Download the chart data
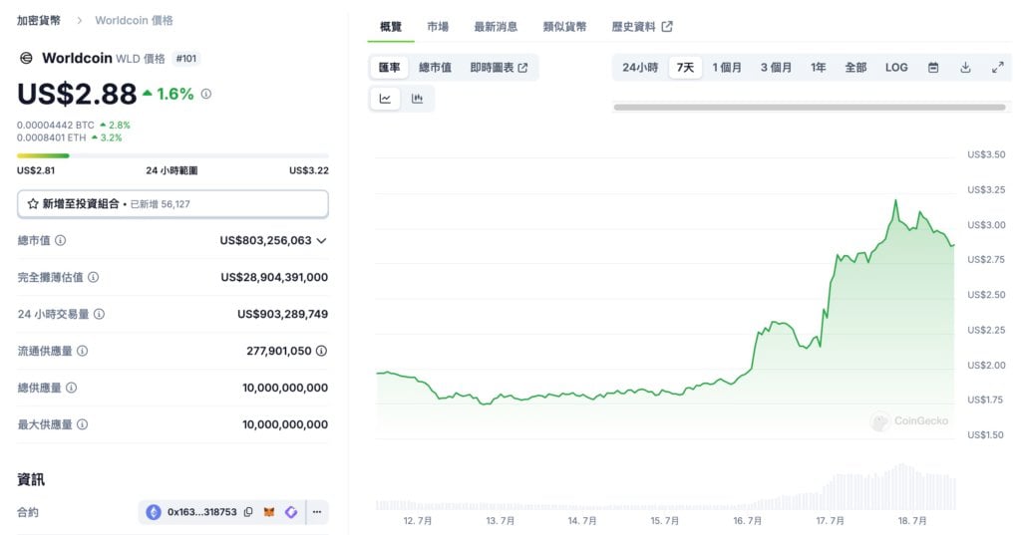 [x=965, y=68]
